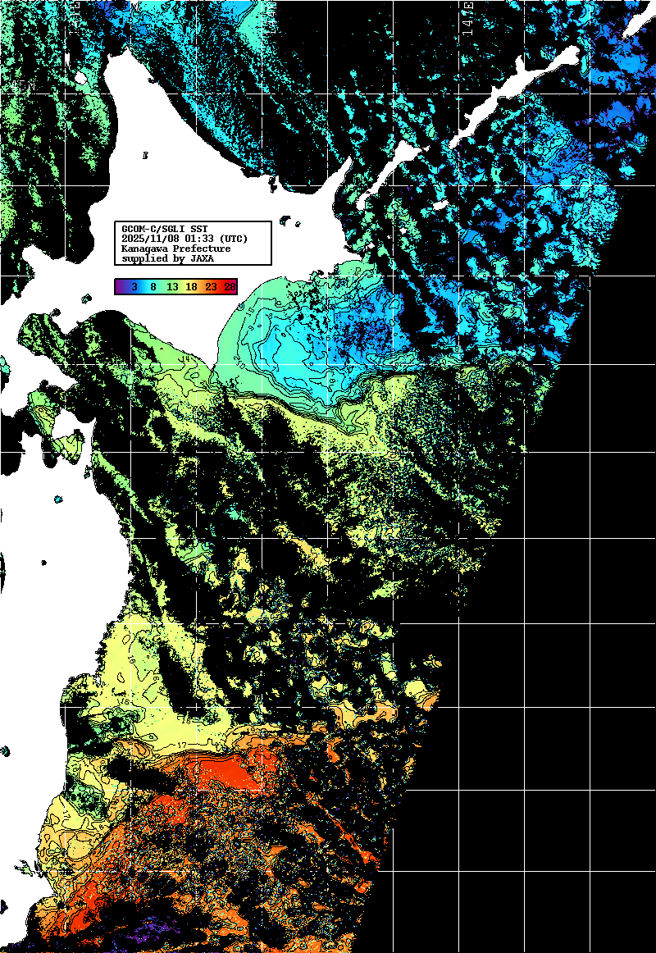Click the white island in top-right corner
656x953 pixels.
(638, 23)
